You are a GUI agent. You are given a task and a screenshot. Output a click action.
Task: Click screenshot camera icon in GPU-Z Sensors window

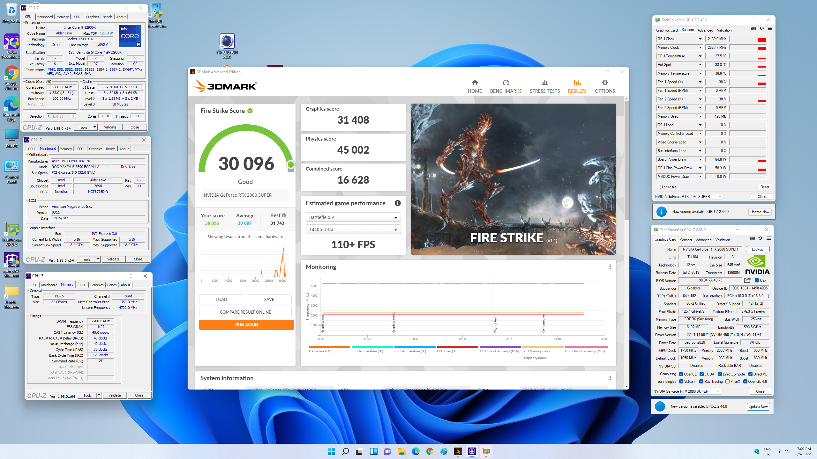[753, 29]
